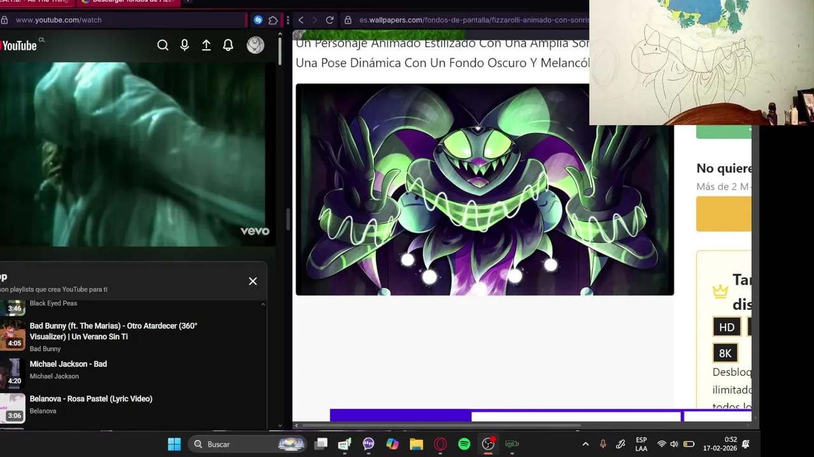Image resolution: width=814 pixels, height=457 pixels.
Task: Open Opera browser from taskbar
Action: 440,444
